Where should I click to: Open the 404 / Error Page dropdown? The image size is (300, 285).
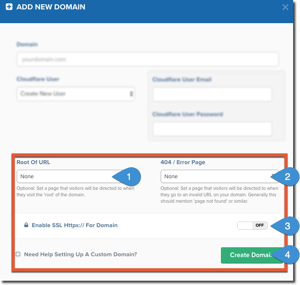coord(220,176)
